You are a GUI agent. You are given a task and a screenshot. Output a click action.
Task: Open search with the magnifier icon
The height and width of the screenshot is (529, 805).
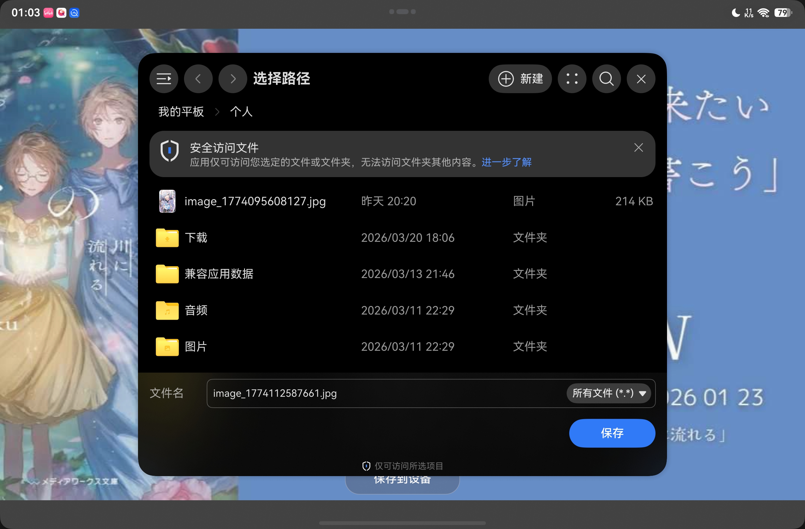pyautogui.click(x=606, y=79)
